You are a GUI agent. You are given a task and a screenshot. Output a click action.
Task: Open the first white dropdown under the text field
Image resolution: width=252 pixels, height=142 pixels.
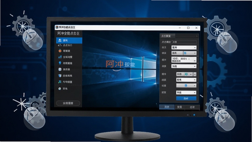[x=184, y=48]
